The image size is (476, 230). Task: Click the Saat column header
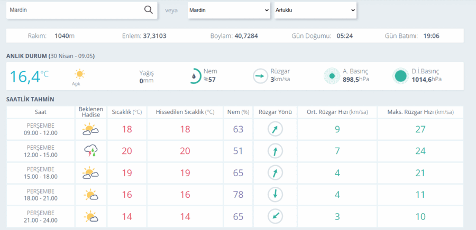point(41,112)
